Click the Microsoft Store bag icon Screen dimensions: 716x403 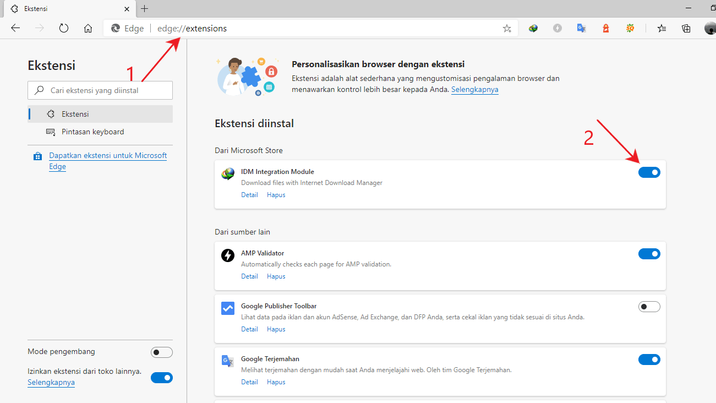click(37, 156)
